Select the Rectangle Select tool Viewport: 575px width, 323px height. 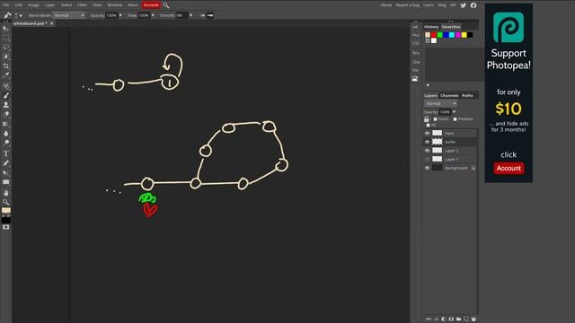[x=6, y=38]
